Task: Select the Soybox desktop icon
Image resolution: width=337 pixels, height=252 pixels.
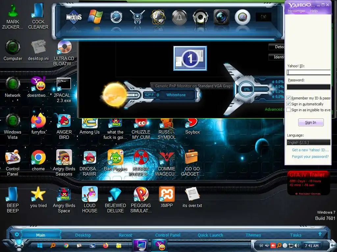Action: click(x=192, y=126)
